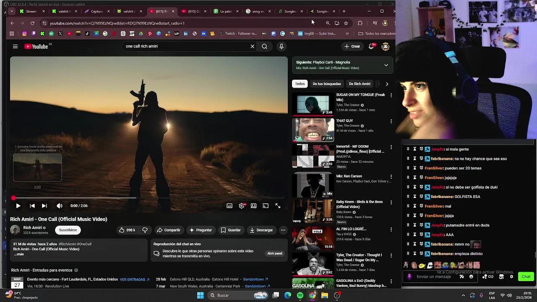Dislike the One Call video
This screenshot has width=537, height=302.
(145, 230)
